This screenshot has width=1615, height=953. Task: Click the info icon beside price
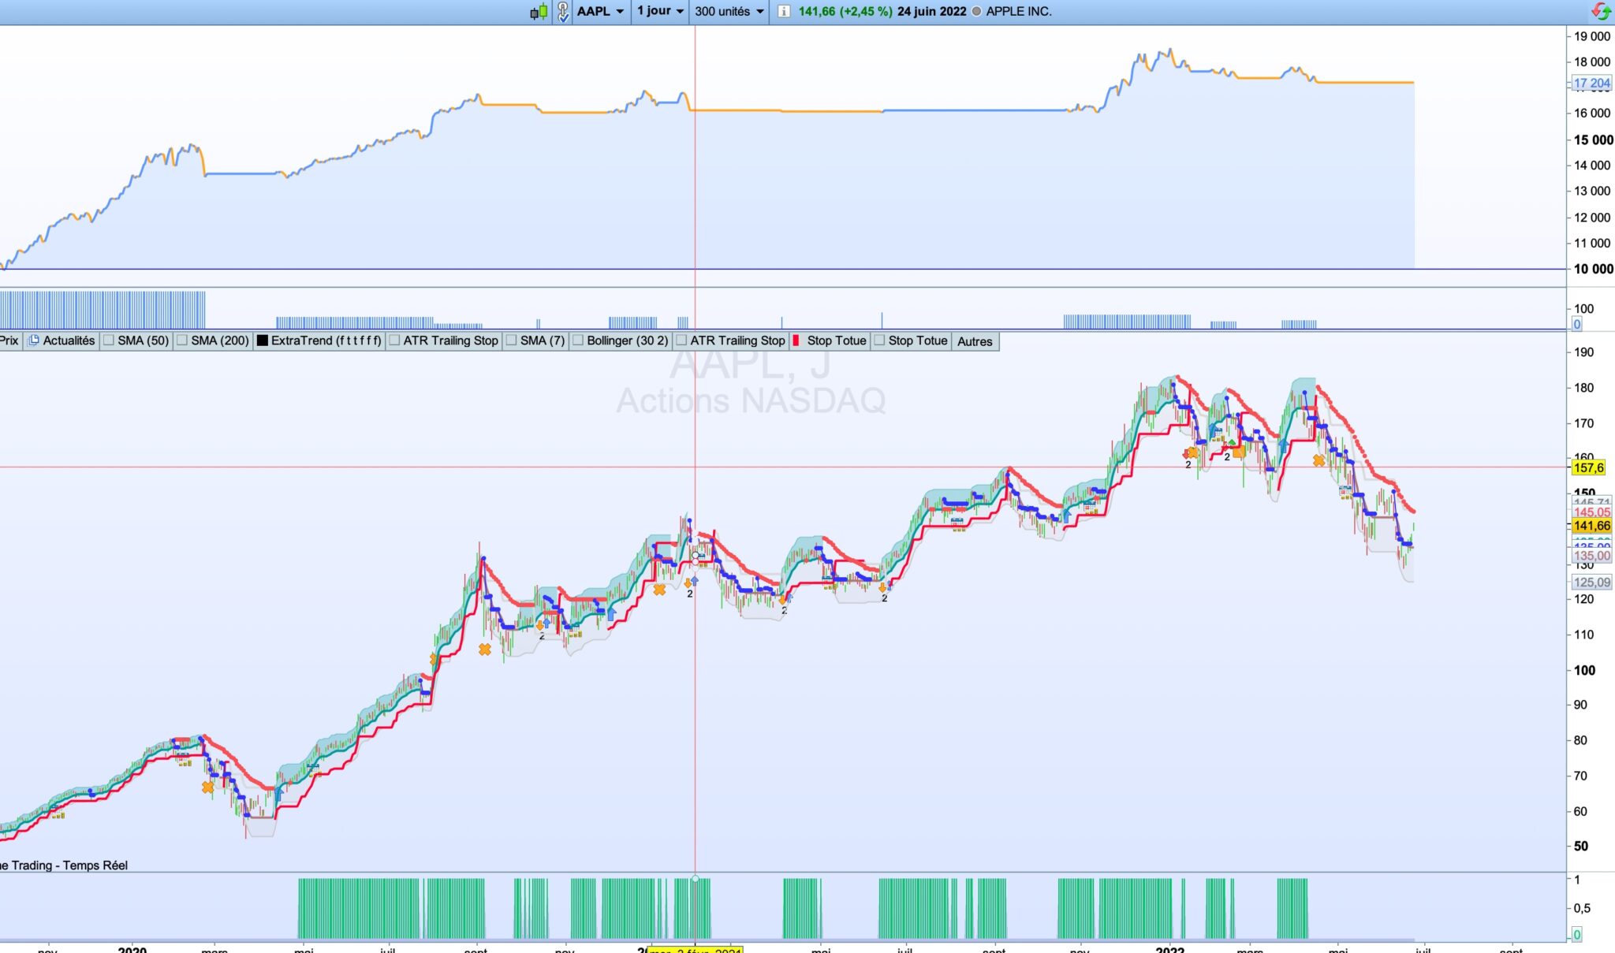point(783,12)
